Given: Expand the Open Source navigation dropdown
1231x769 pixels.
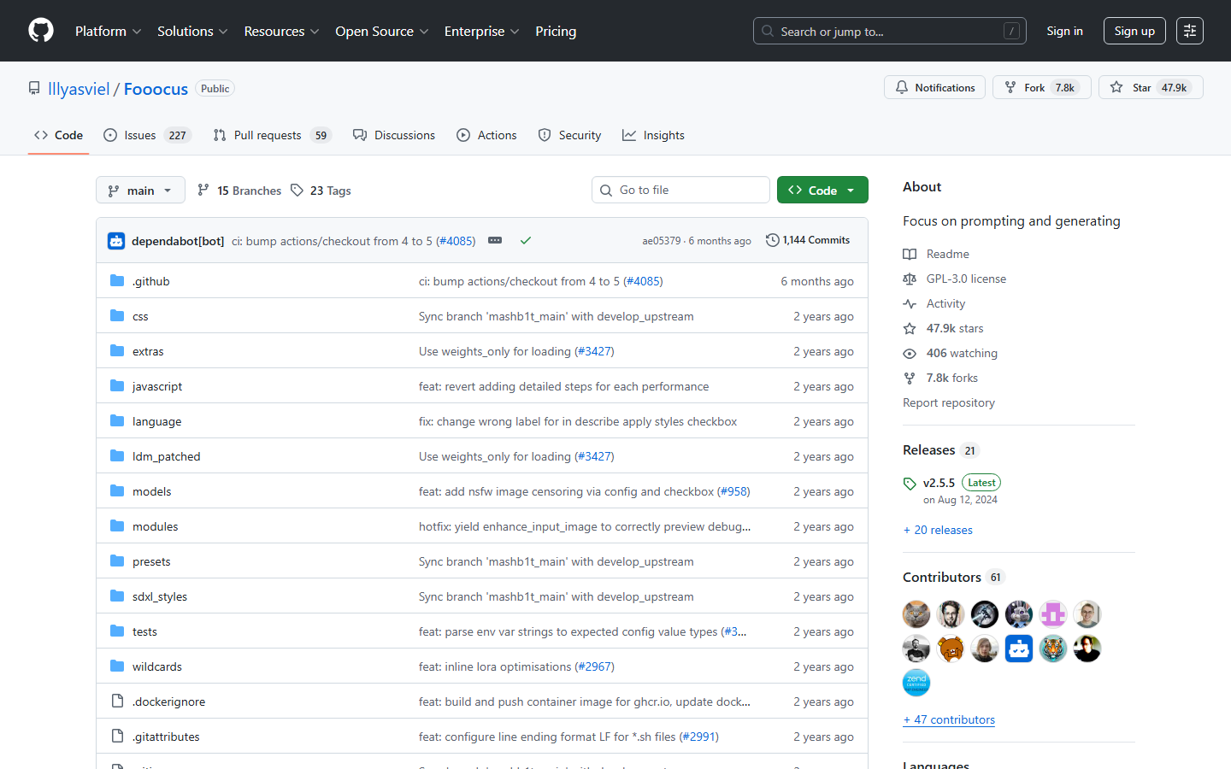Looking at the screenshot, I should (x=381, y=31).
